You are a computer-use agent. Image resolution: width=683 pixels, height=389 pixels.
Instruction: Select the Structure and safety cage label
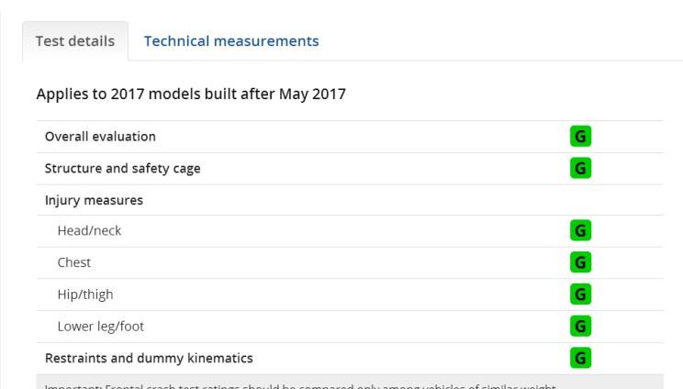(122, 169)
